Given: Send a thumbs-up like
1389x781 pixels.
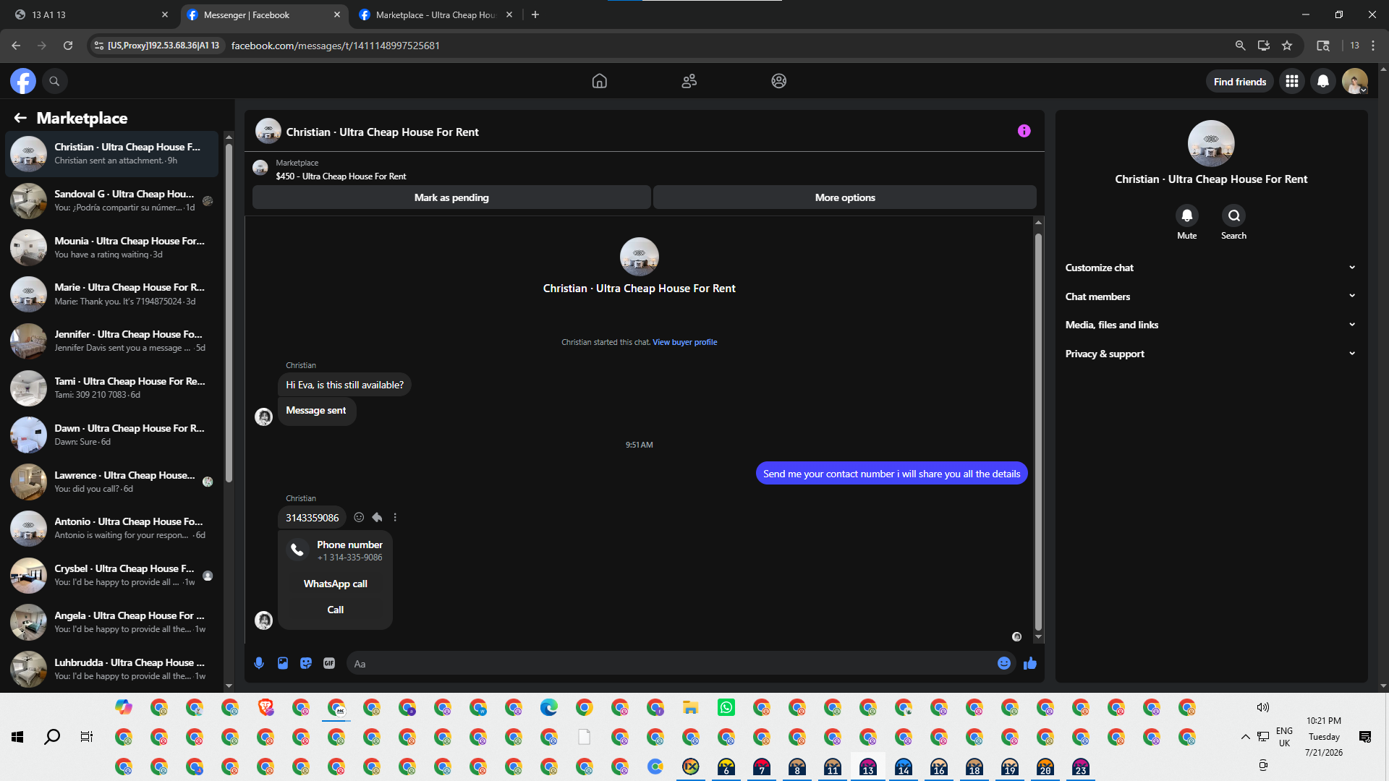Looking at the screenshot, I should point(1030,663).
